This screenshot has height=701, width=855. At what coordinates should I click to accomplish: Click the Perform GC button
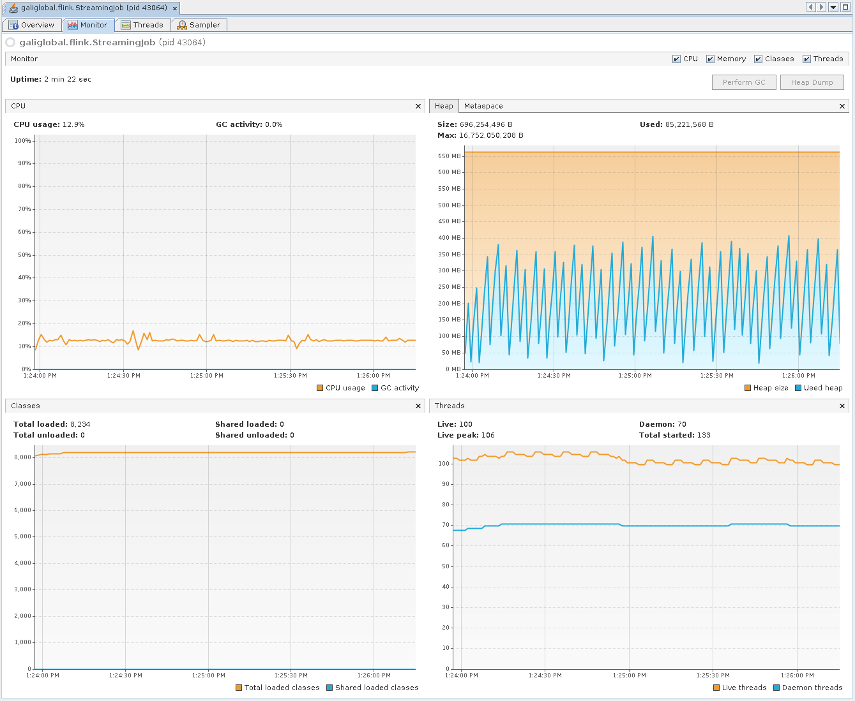(744, 82)
